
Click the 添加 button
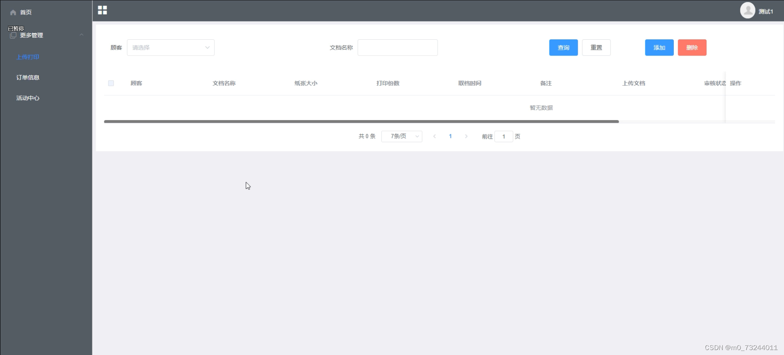(659, 48)
